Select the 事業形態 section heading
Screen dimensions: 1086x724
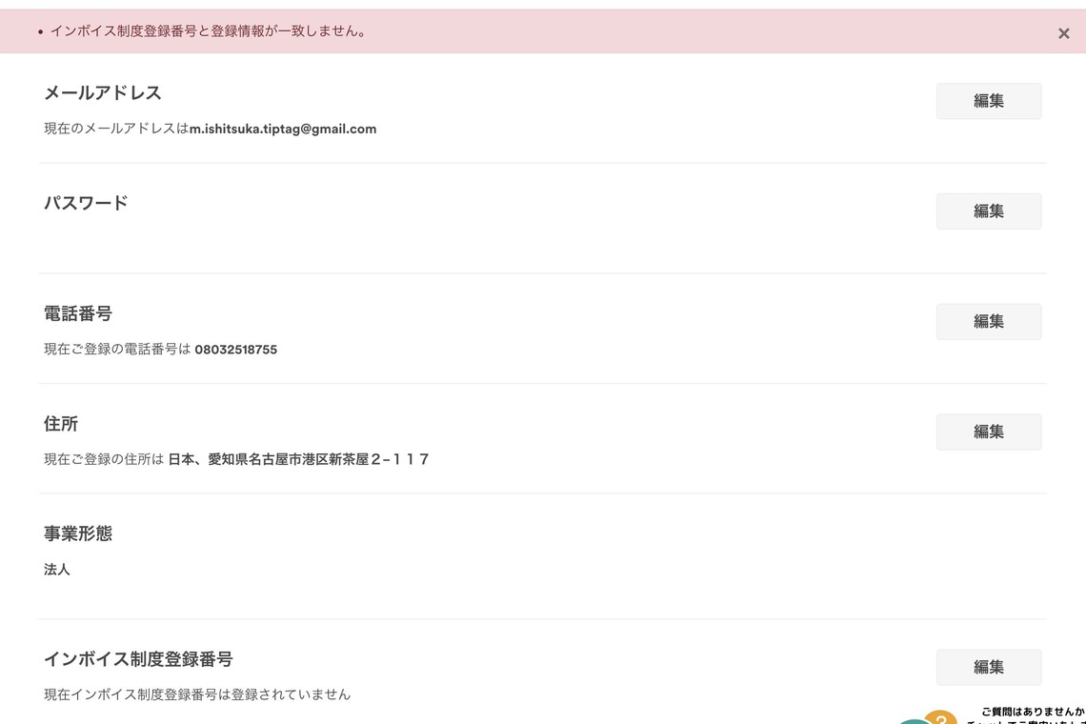[78, 533]
